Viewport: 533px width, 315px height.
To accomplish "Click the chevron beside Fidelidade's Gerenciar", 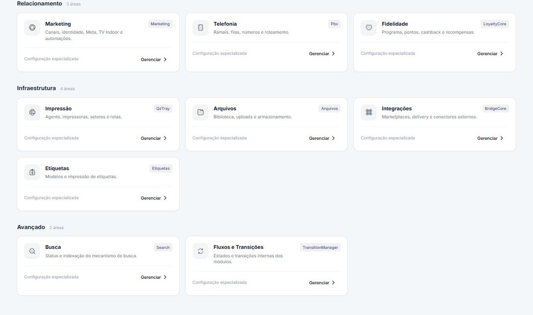I will (x=501, y=53).
